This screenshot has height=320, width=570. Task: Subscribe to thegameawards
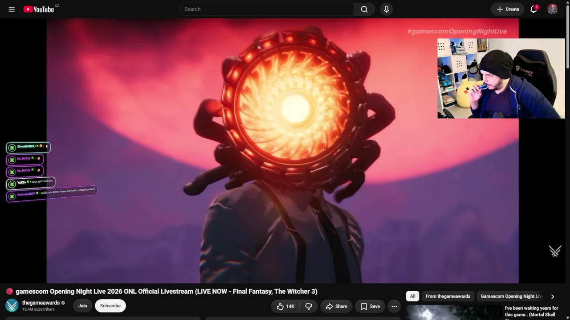pos(110,306)
